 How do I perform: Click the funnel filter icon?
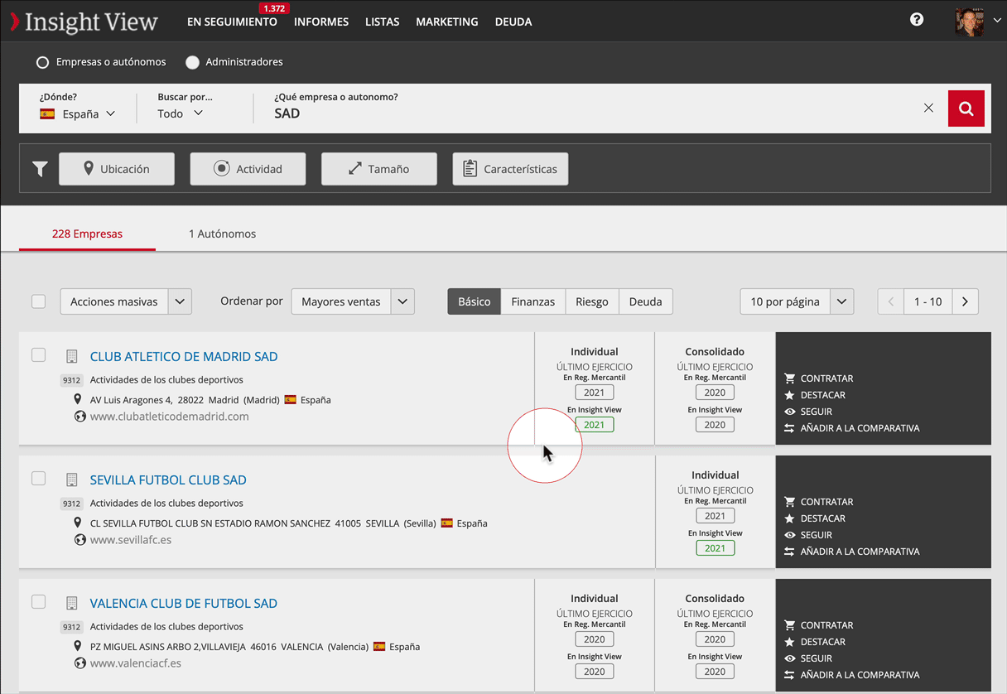tap(40, 169)
